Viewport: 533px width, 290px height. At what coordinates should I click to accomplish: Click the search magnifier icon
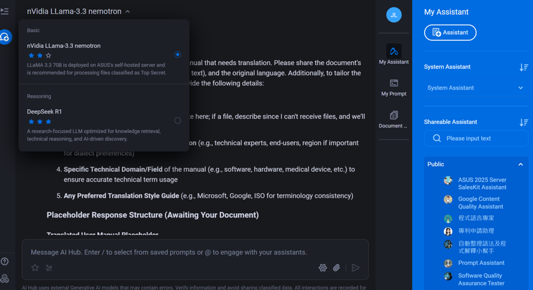point(437,138)
